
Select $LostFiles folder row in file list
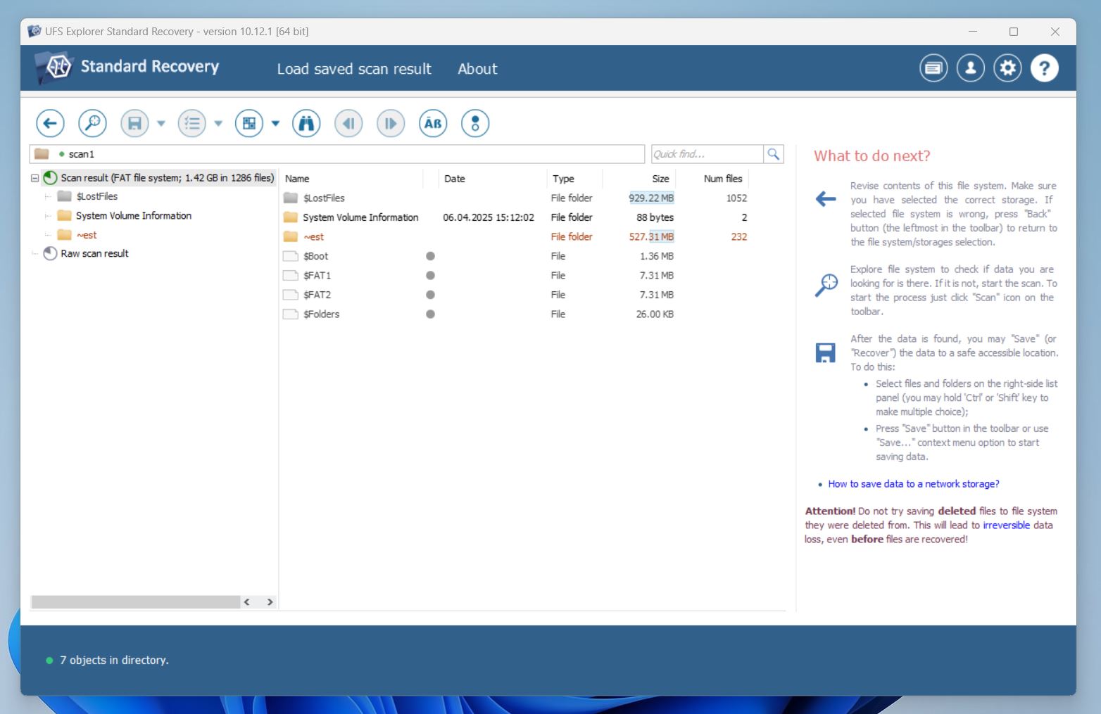coord(515,198)
